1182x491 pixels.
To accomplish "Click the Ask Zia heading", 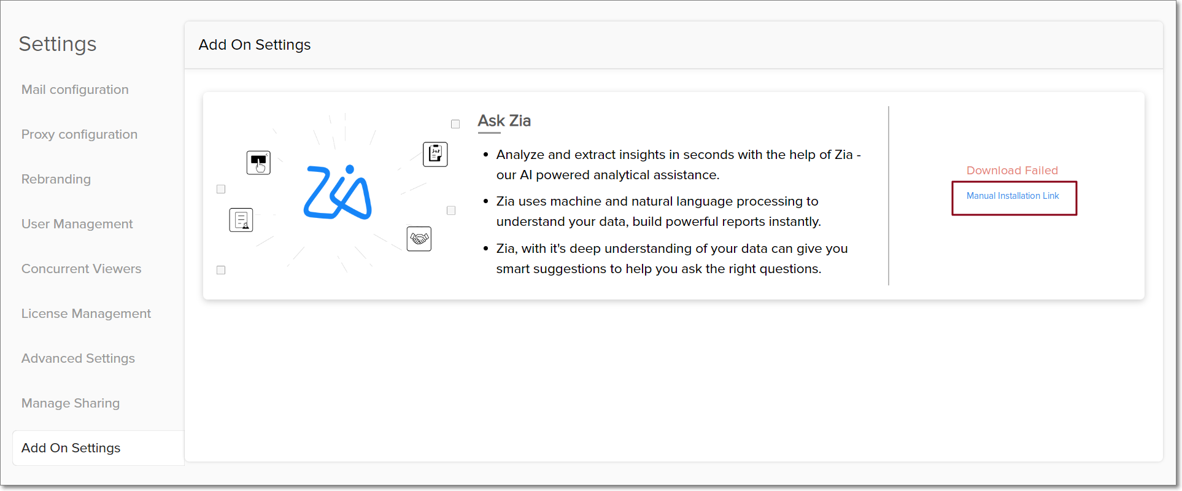I will (x=504, y=121).
